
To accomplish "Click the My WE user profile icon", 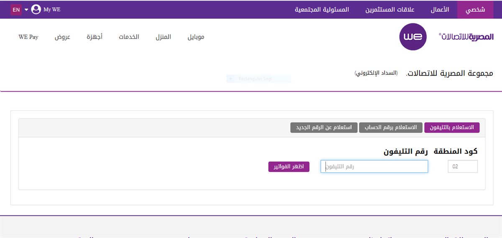I will (36, 9).
